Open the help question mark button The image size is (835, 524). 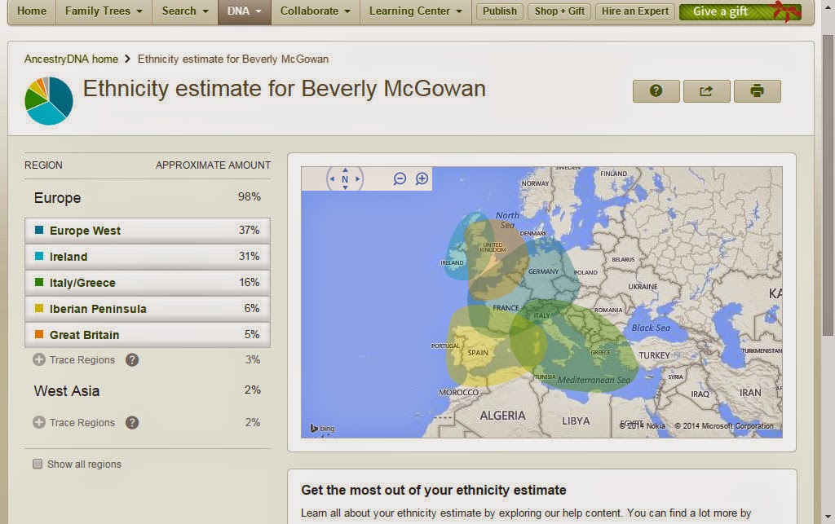[x=656, y=91]
